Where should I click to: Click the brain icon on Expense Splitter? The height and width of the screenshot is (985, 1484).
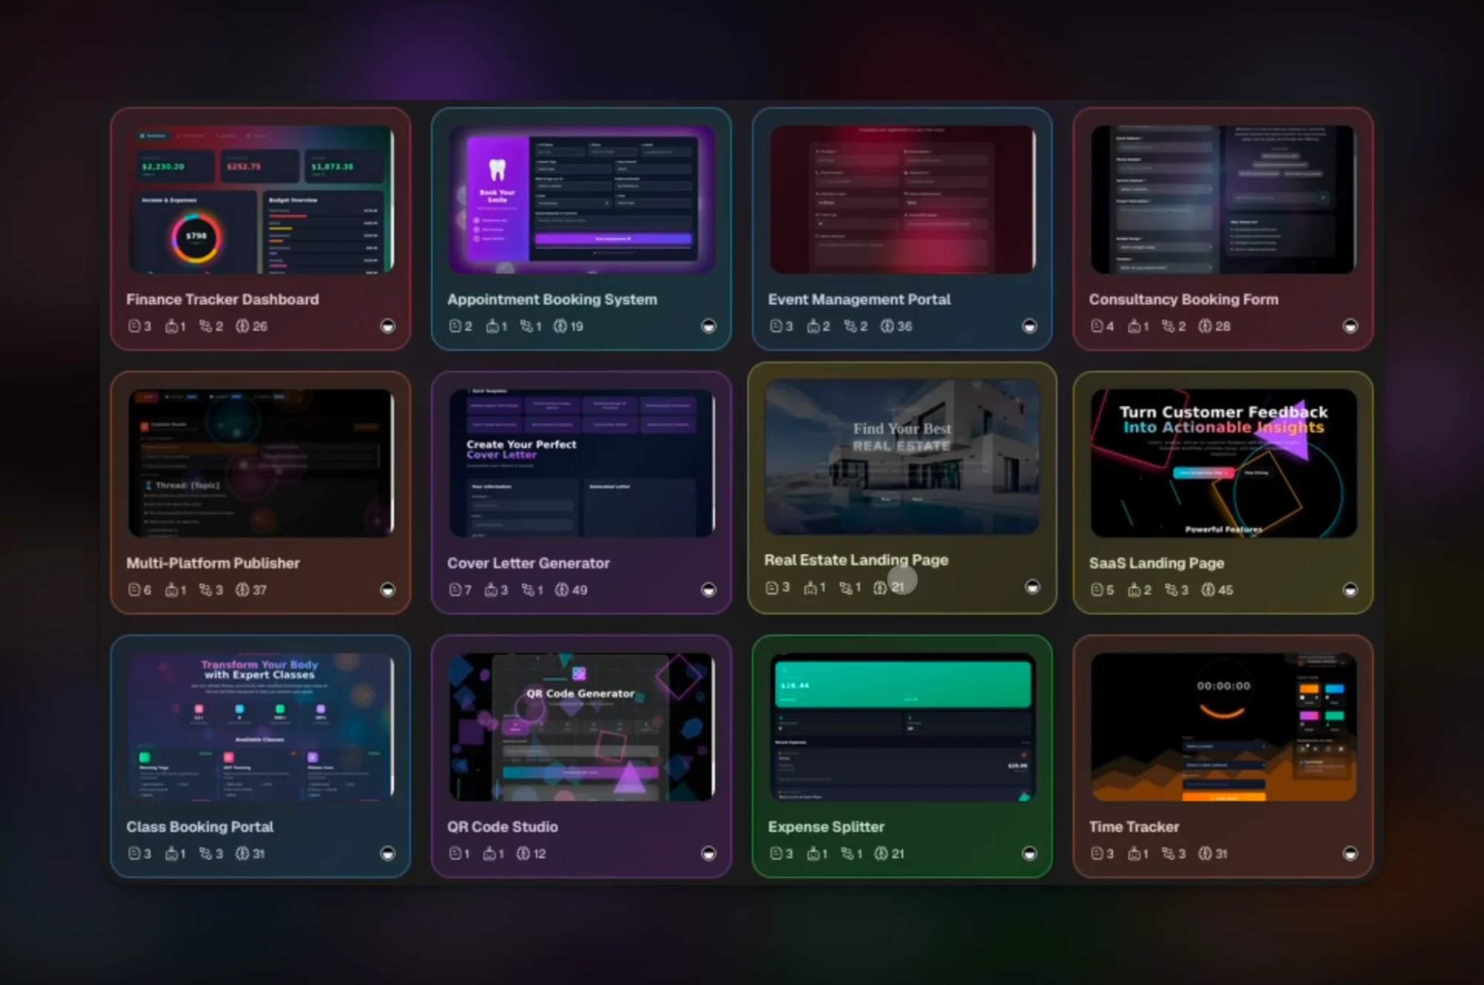click(x=881, y=854)
